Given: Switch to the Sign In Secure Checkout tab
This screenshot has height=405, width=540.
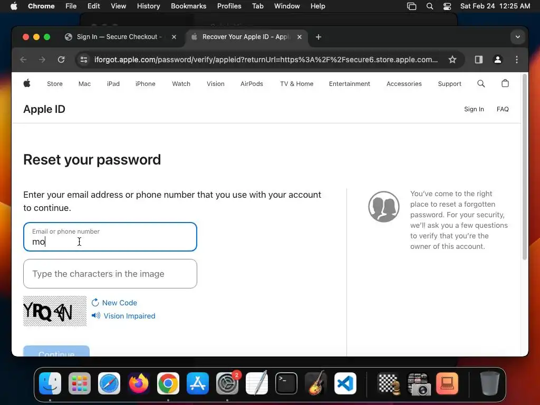Looking at the screenshot, I should (121, 37).
